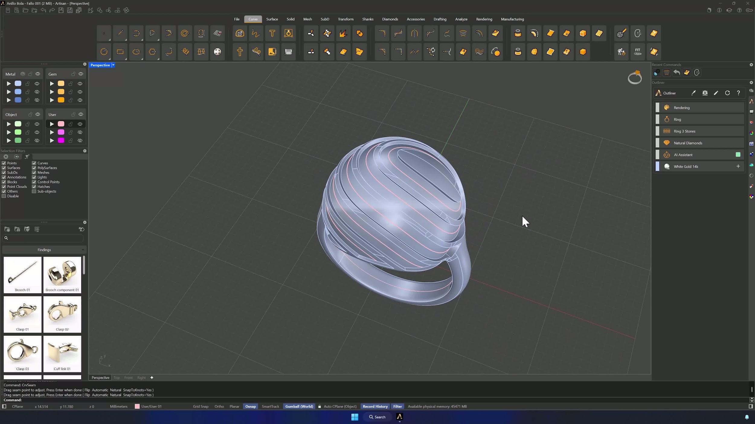Pick the Rectangle curve tool
This screenshot has width=755, height=424.
click(120, 52)
